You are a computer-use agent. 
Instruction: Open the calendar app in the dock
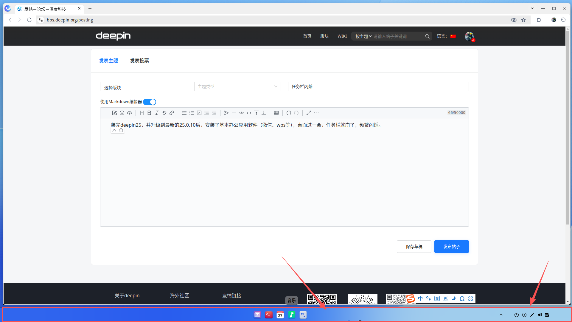point(280,315)
